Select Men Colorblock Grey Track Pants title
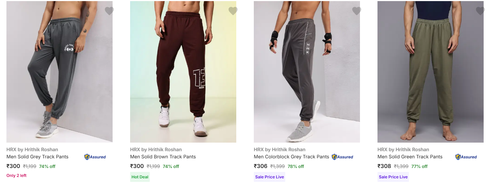489x183 pixels. tap(291, 157)
